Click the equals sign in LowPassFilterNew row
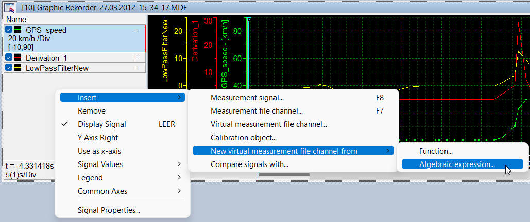 [x=136, y=68]
